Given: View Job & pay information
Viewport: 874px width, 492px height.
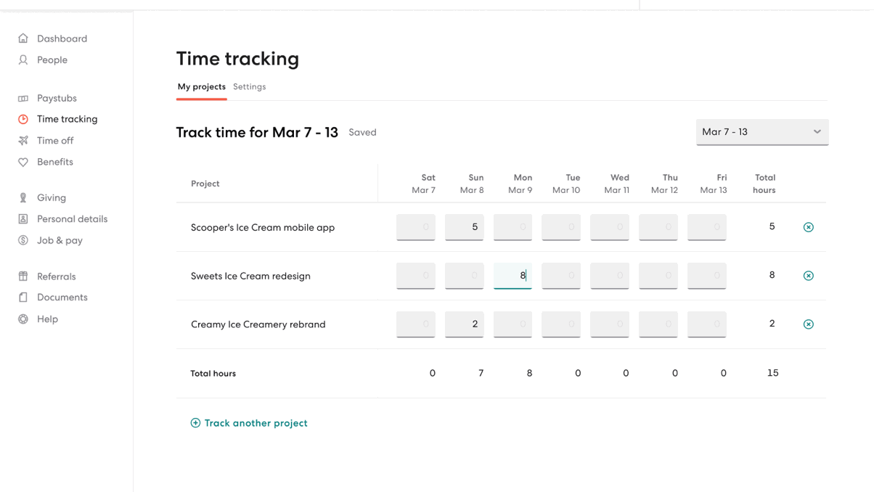Looking at the screenshot, I should point(60,239).
